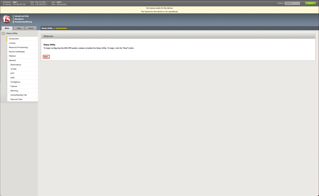The width and height of the screenshot is (319, 196).
Task: Switch to the Help tab
Action: [19, 28]
